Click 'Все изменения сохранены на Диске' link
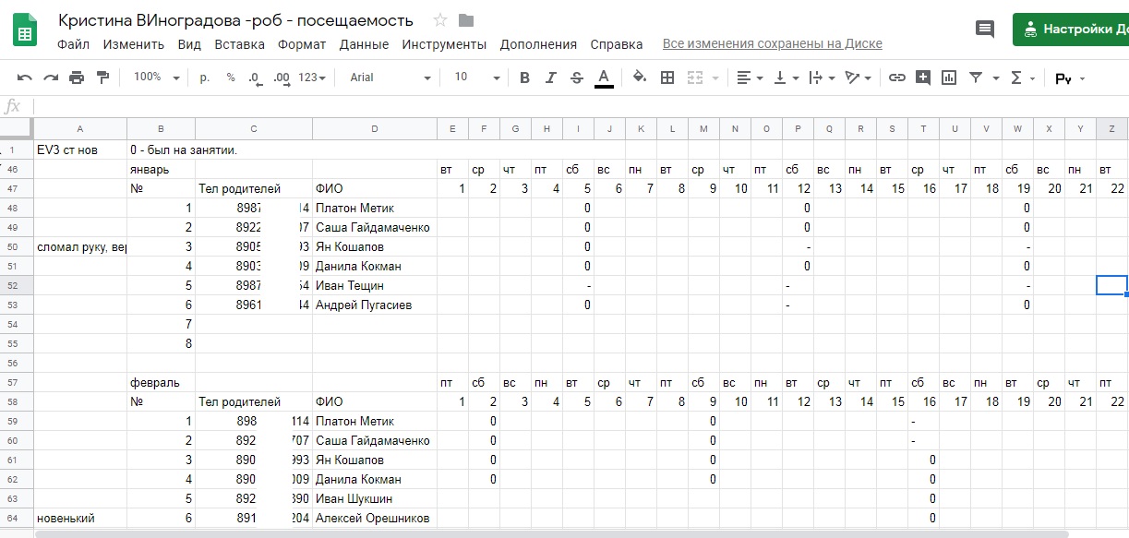Screen dimensions: 1129x538 pos(772,44)
